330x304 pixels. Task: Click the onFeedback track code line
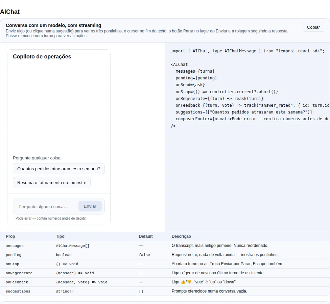point(253,105)
